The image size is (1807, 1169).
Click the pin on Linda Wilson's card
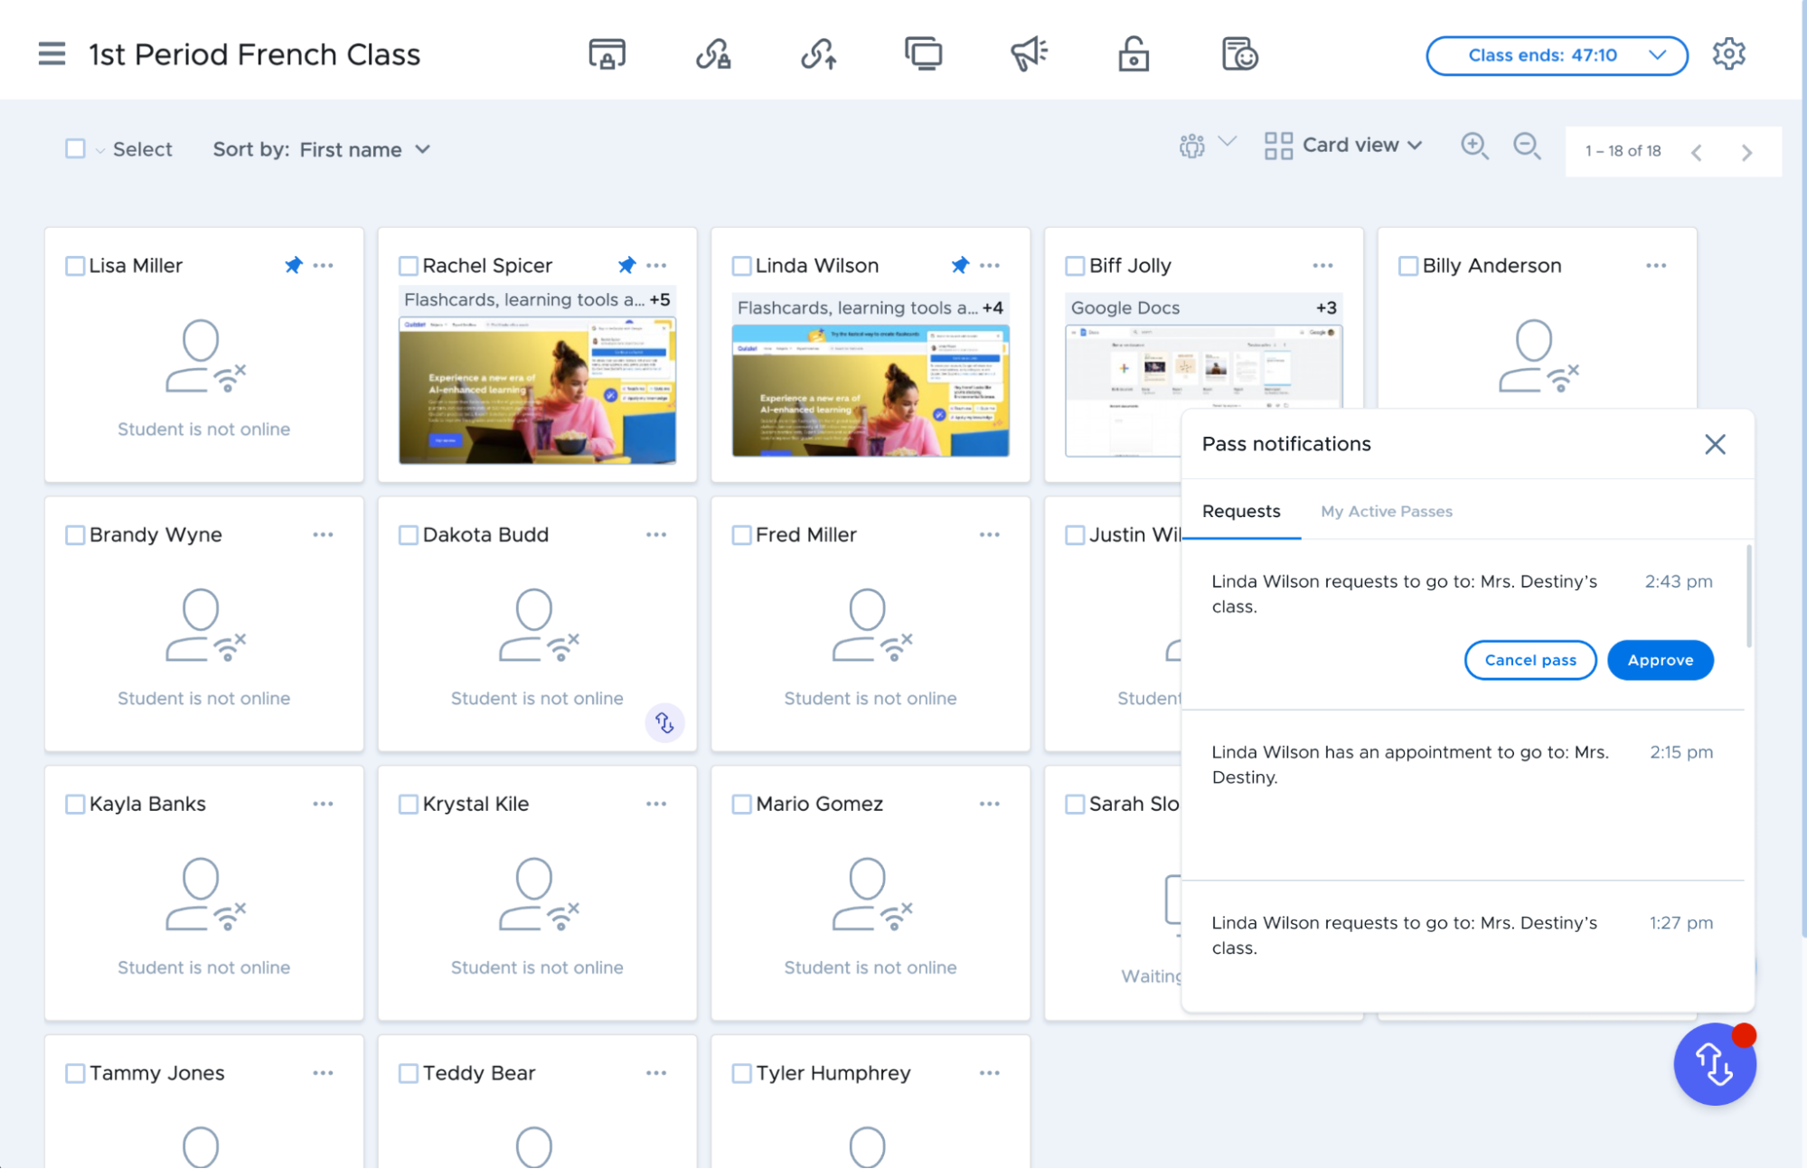[x=960, y=265]
